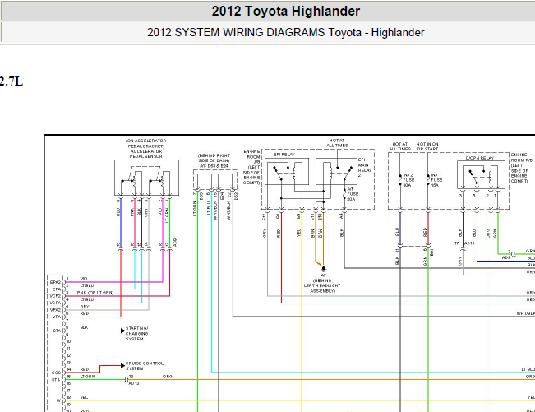Viewport: 535px width, 412px height.
Task: Click the "2.7L" engine heading
Action: coord(12,81)
